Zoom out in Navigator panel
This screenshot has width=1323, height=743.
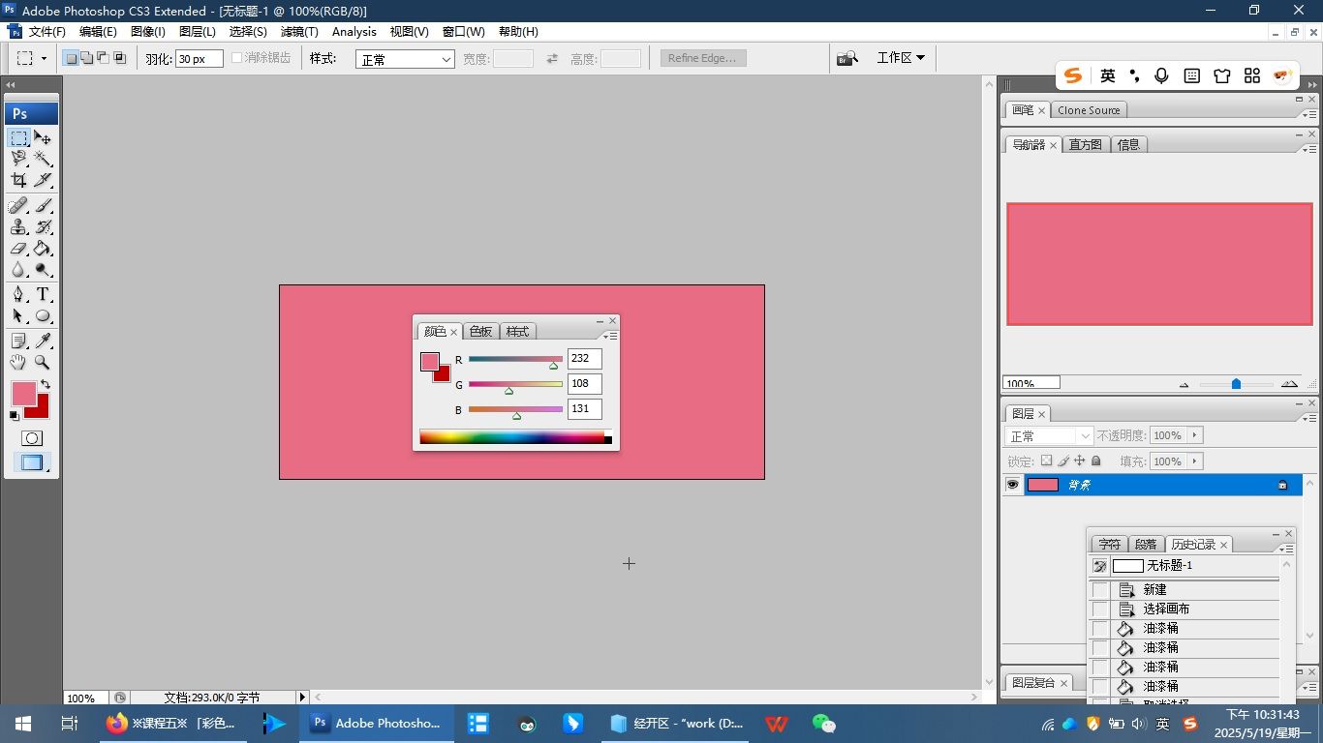1184,384
